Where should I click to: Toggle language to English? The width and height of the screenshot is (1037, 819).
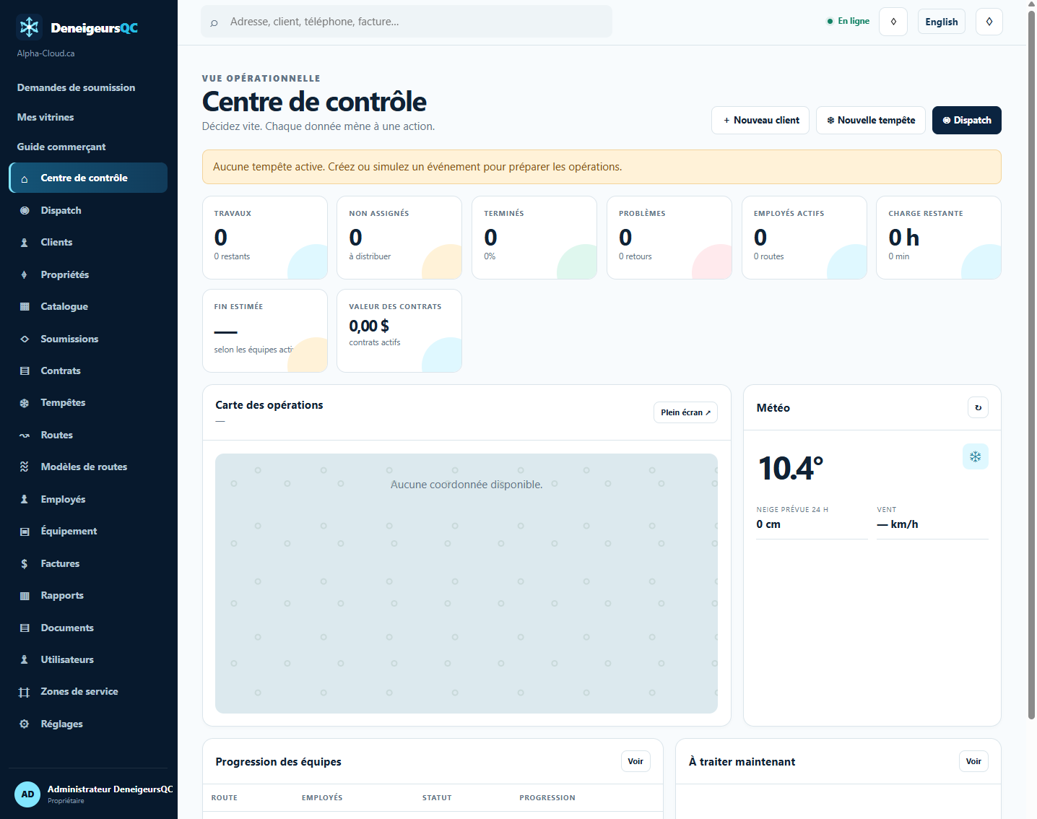click(941, 22)
